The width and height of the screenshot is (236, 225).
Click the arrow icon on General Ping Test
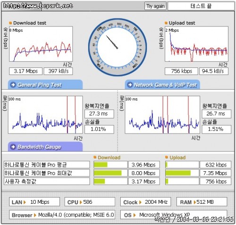(13, 85)
